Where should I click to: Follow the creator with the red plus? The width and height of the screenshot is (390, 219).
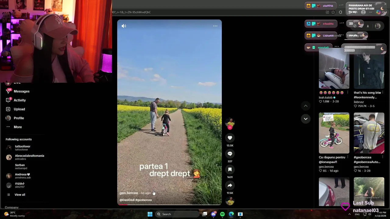(230, 127)
